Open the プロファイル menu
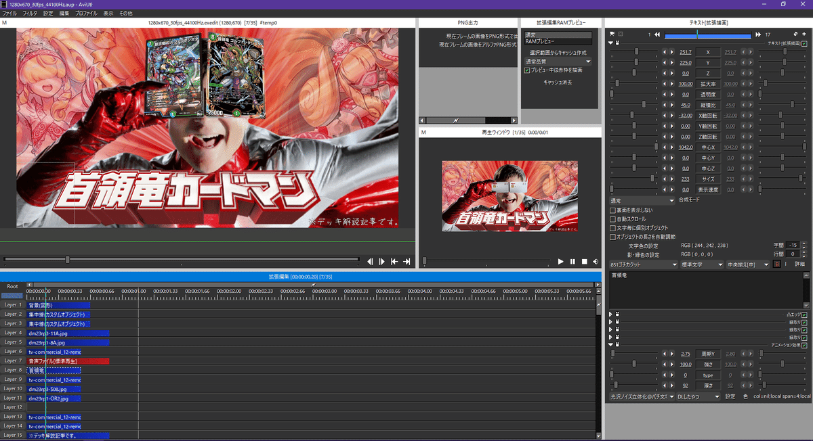The image size is (813, 441). pyautogui.click(x=85, y=13)
